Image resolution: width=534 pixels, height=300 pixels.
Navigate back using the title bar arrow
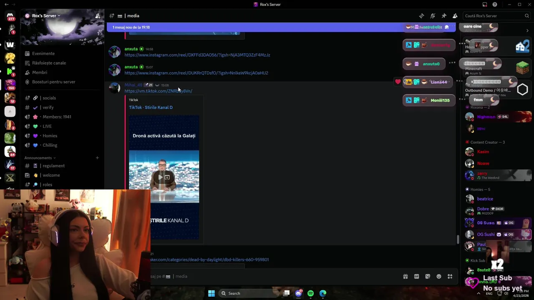pyautogui.click(x=6, y=5)
